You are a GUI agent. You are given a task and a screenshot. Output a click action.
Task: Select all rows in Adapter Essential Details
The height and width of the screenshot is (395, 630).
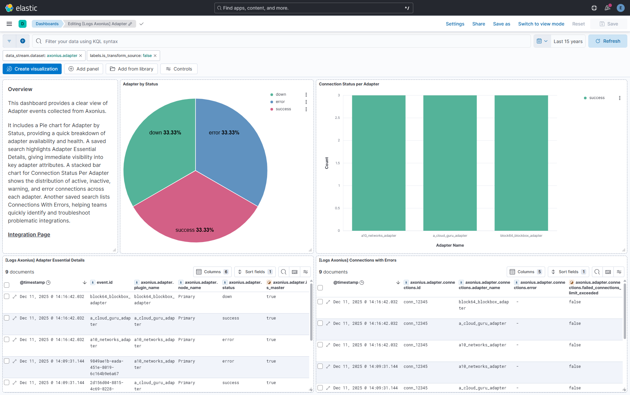point(7,285)
